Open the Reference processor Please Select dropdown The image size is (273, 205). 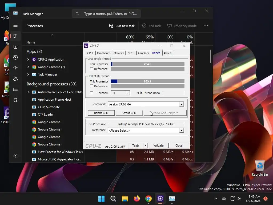[x=182, y=130]
